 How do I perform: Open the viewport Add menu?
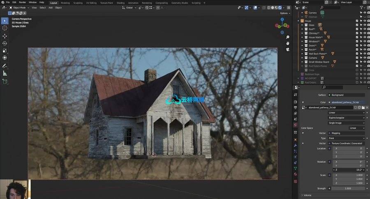[x=51, y=7]
